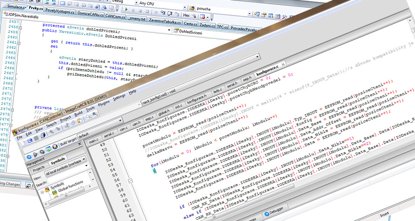Open the porucha find combo box dropdown
The image size is (415, 221).
249,14
